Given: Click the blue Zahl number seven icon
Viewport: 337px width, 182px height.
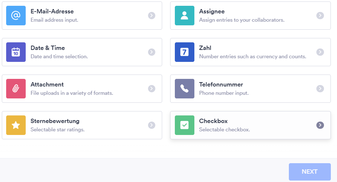Looking at the screenshot, I should (185, 52).
